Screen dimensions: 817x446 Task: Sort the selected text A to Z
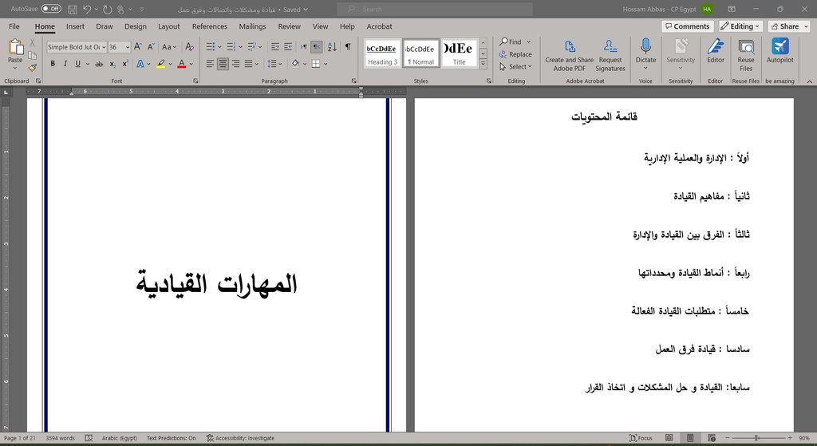point(332,47)
